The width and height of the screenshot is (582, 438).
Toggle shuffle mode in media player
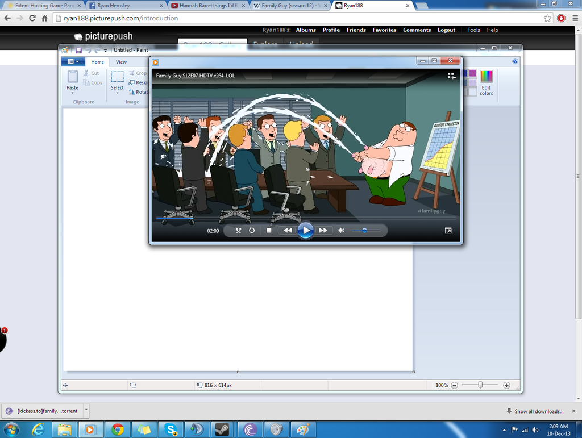[x=238, y=230]
